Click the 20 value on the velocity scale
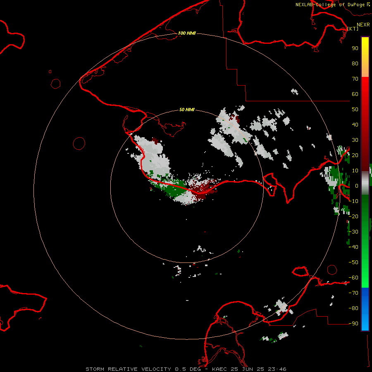 click(x=355, y=155)
